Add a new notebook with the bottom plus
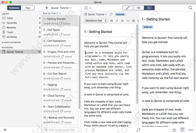196x133 pixels. coord(5,130)
